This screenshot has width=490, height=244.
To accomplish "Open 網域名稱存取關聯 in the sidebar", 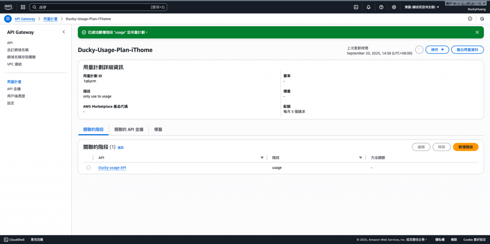I will pyautogui.click(x=22, y=57).
